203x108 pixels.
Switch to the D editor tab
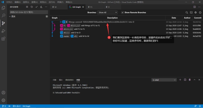(112, 7)
